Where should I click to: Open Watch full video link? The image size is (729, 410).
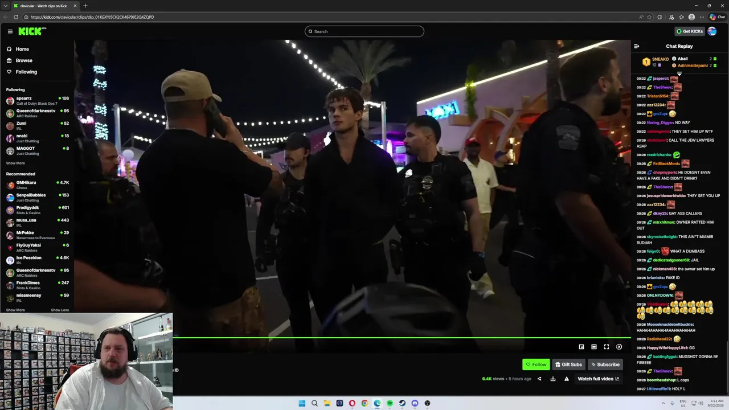598,379
